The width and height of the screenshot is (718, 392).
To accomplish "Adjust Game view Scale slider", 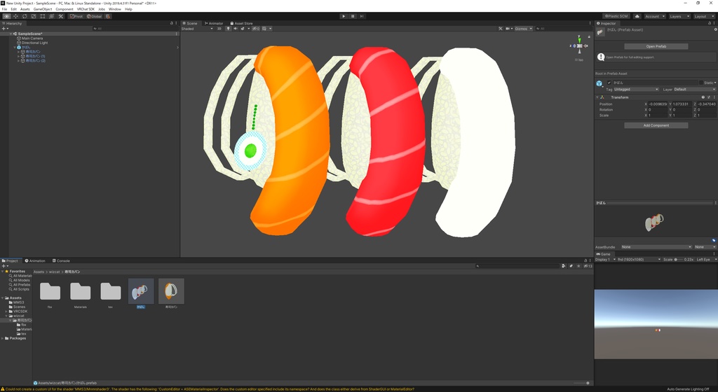I will [x=679, y=260].
